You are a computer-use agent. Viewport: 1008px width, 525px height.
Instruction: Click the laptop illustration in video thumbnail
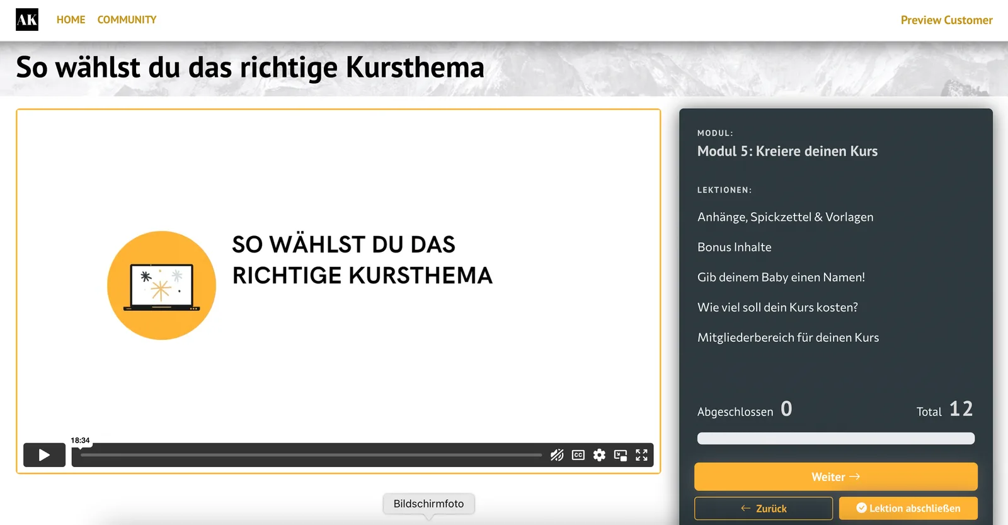[x=161, y=285]
